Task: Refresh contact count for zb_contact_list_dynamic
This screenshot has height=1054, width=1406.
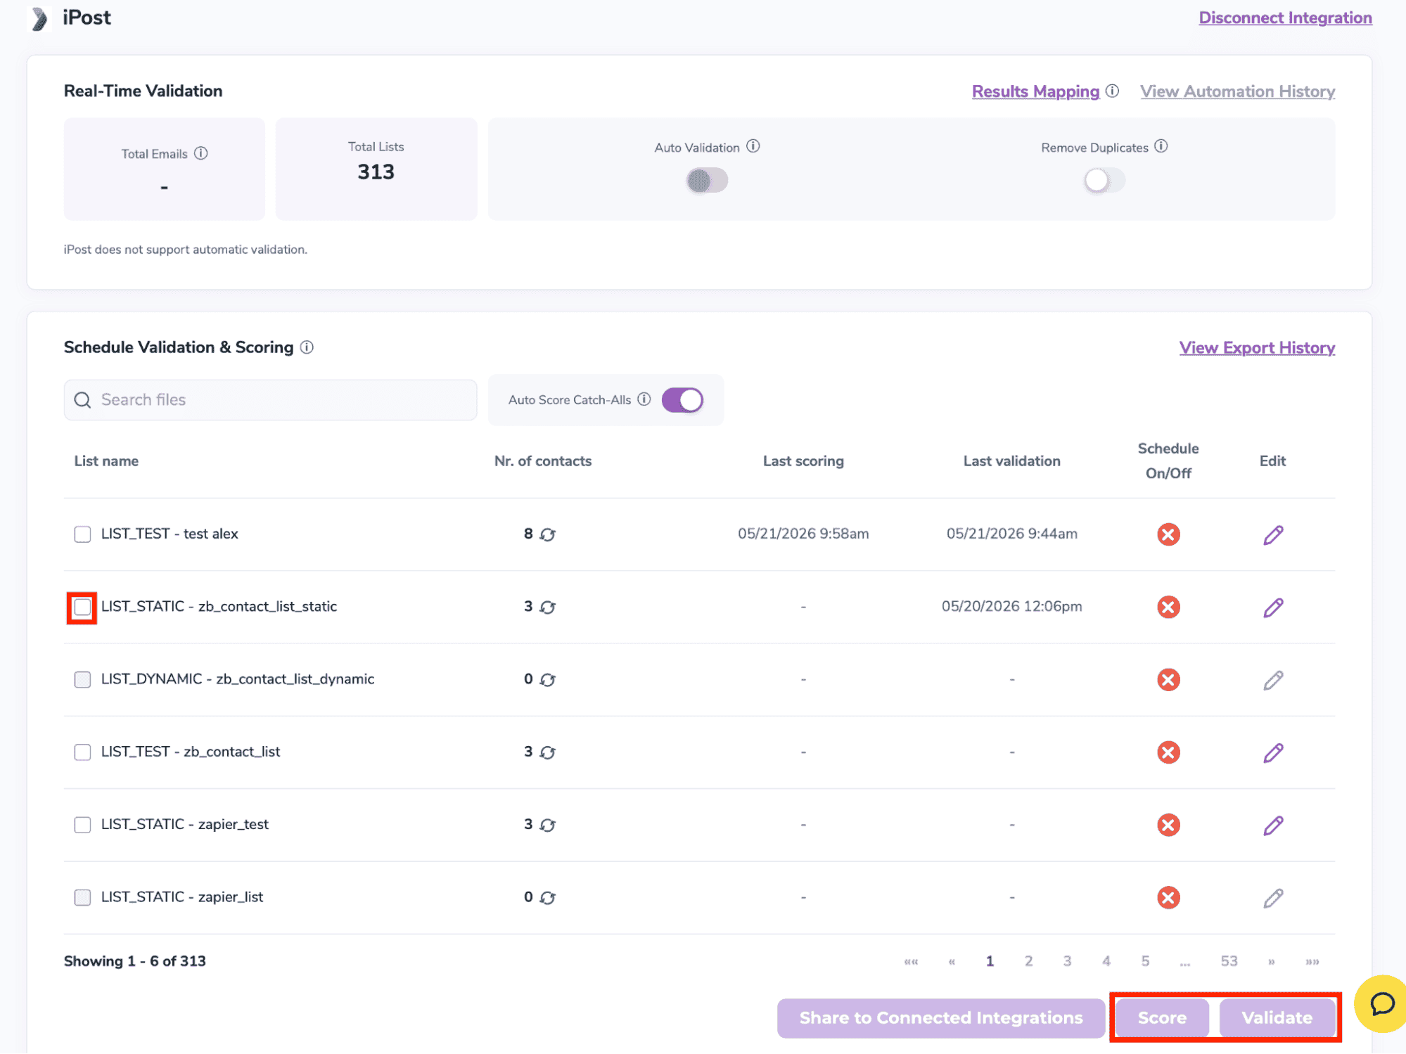Action: tap(548, 680)
